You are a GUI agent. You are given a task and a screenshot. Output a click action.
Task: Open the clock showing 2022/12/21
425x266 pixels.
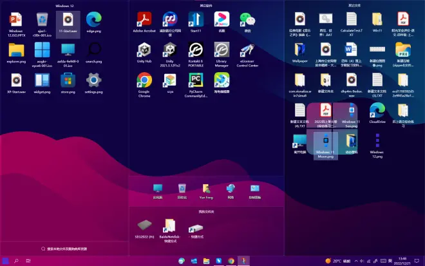[x=402, y=261]
